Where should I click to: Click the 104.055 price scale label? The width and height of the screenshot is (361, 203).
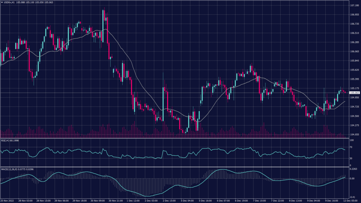354,134
